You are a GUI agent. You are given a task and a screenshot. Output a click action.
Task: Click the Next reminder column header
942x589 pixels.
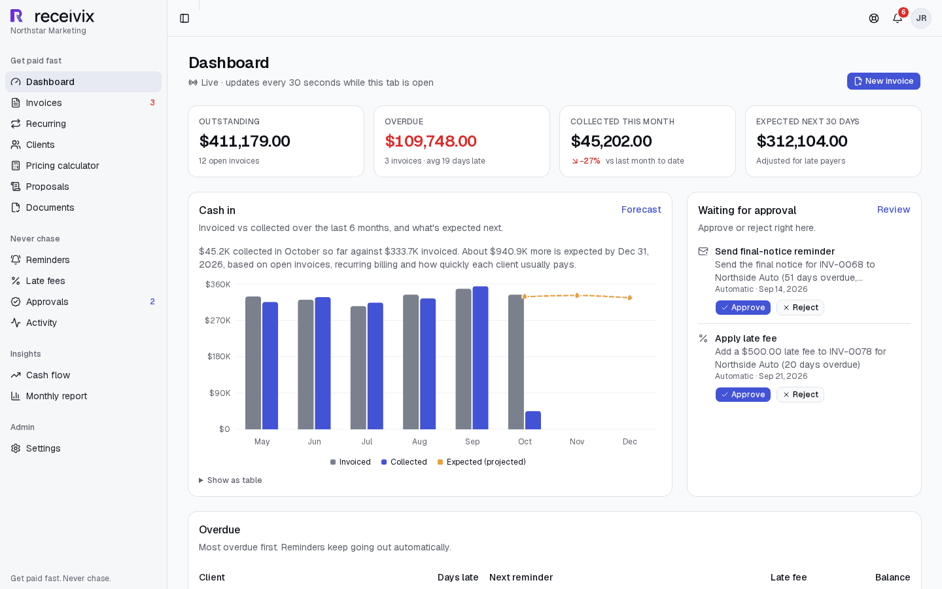tap(521, 577)
